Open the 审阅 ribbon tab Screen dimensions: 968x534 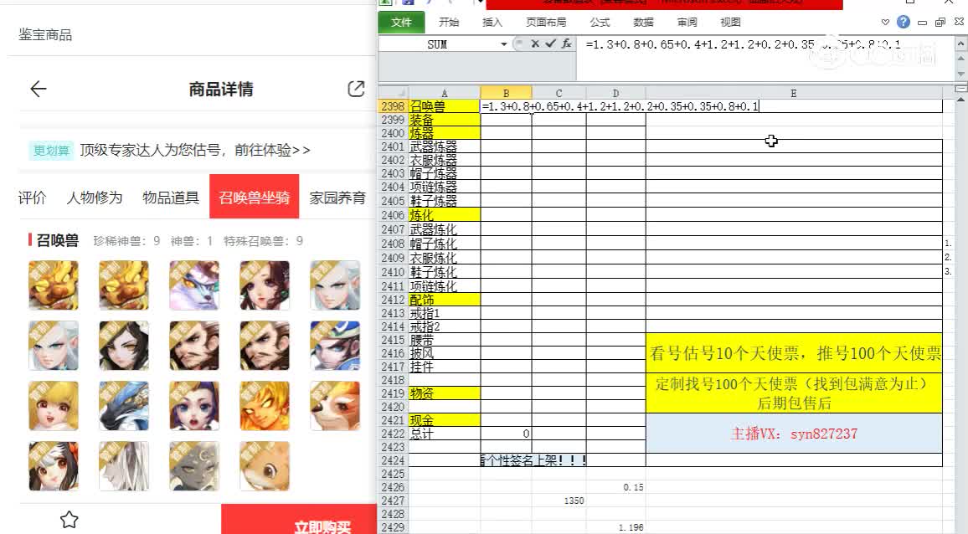pyautogui.click(x=687, y=23)
